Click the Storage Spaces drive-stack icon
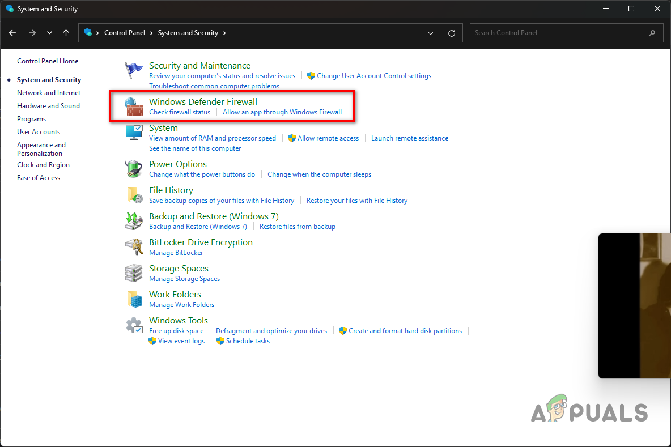Image resolution: width=671 pixels, height=447 pixels. (x=134, y=273)
